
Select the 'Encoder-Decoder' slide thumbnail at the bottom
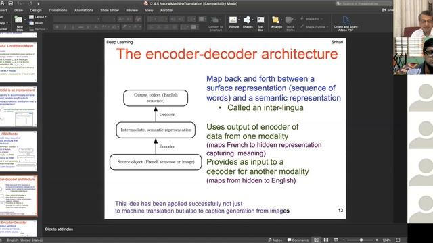point(18,228)
